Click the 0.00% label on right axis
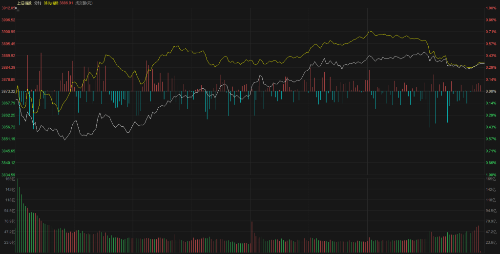 pyautogui.click(x=491, y=91)
